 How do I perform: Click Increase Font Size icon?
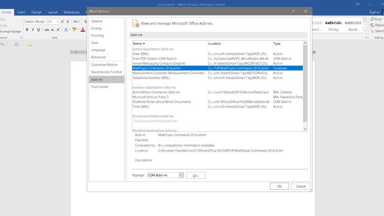point(63,21)
